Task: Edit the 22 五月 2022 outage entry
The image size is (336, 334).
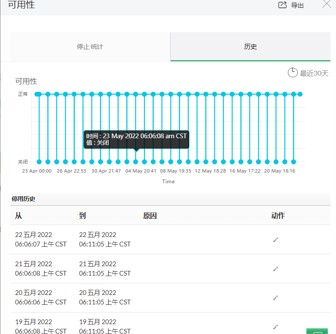Action: pos(276,240)
